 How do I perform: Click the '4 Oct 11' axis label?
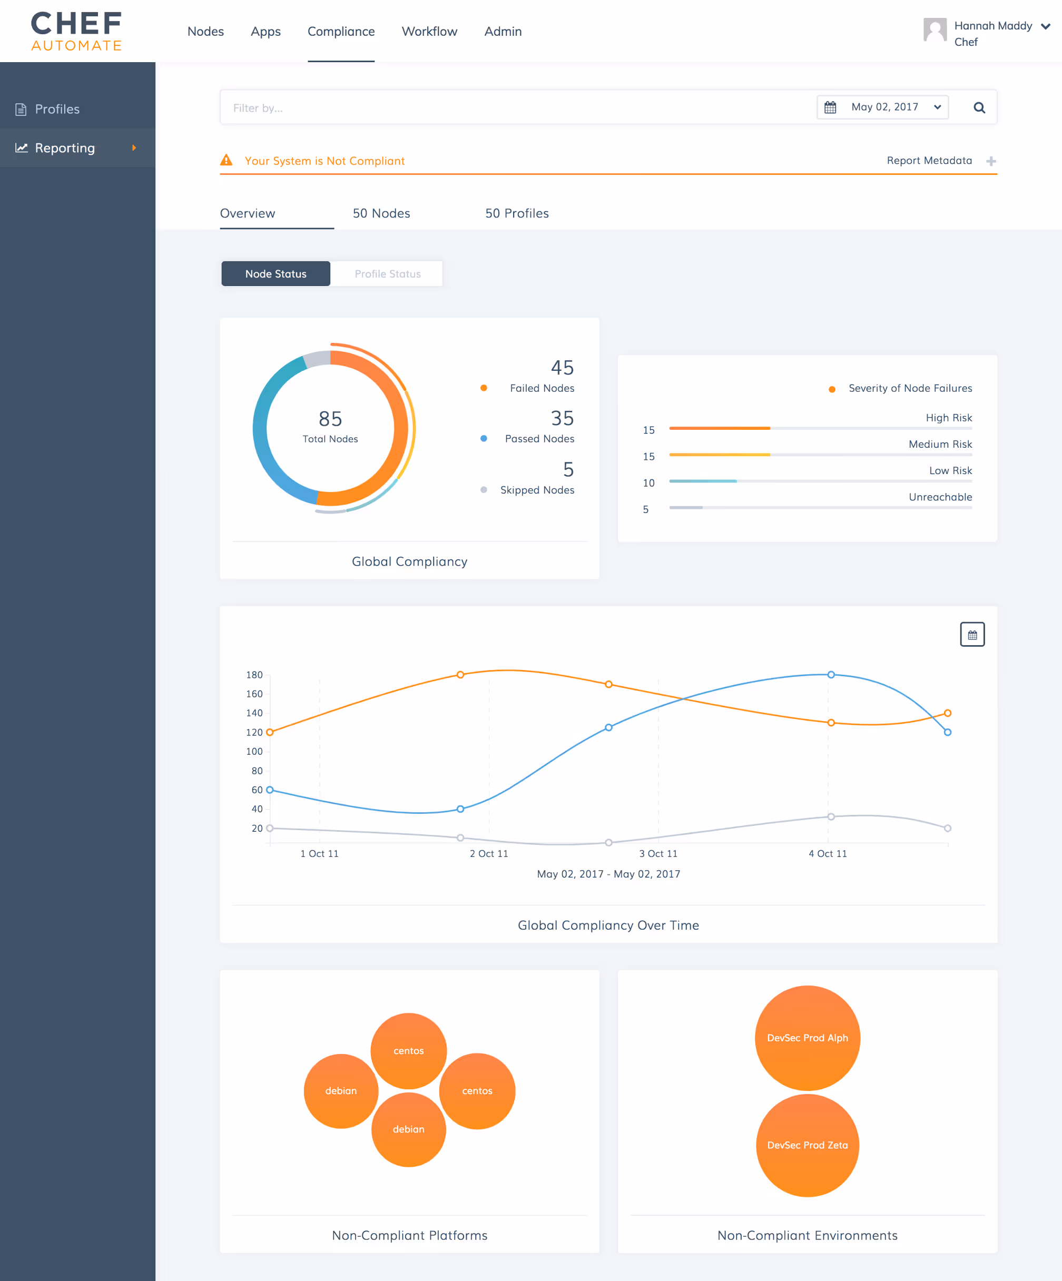coord(828,853)
